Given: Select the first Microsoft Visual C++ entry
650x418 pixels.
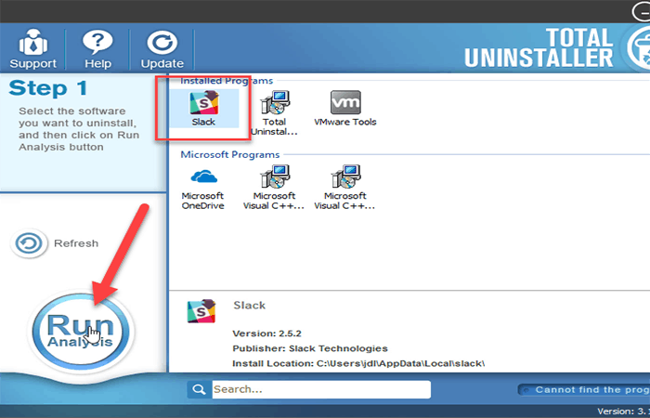Looking at the screenshot, I should coord(274,188).
